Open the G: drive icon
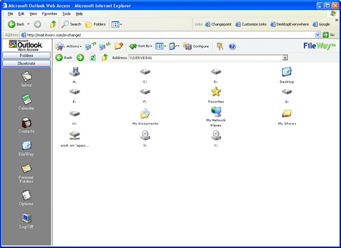341x248 pixels. 286,92
